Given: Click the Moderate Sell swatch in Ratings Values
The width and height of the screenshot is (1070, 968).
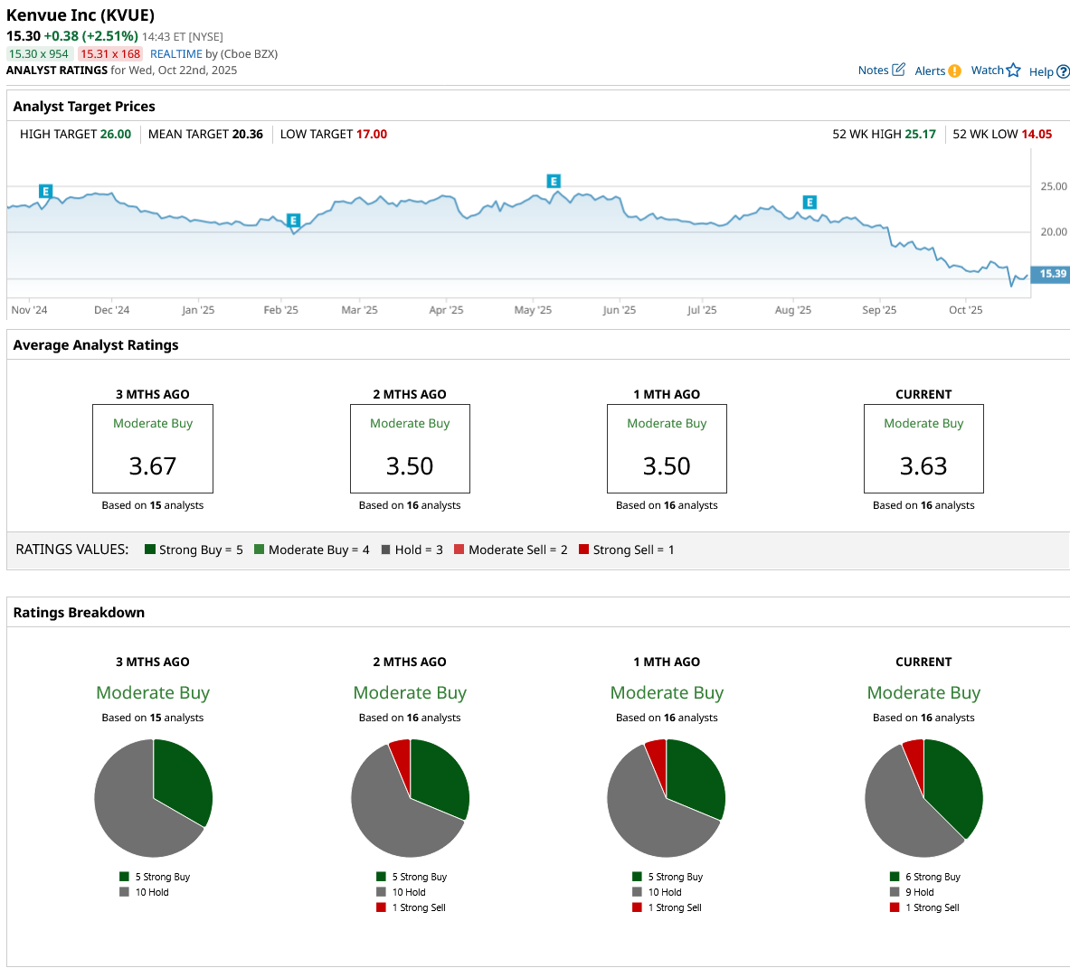Looking at the screenshot, I should pos(459,550).
